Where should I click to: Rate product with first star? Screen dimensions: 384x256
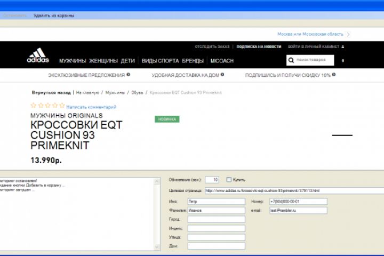click(x=34, y=106)
